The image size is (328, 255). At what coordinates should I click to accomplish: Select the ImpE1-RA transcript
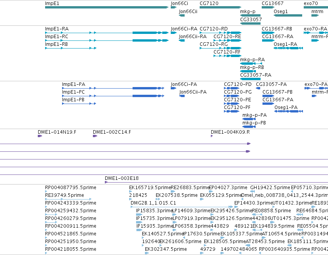(x=107, y=33)
